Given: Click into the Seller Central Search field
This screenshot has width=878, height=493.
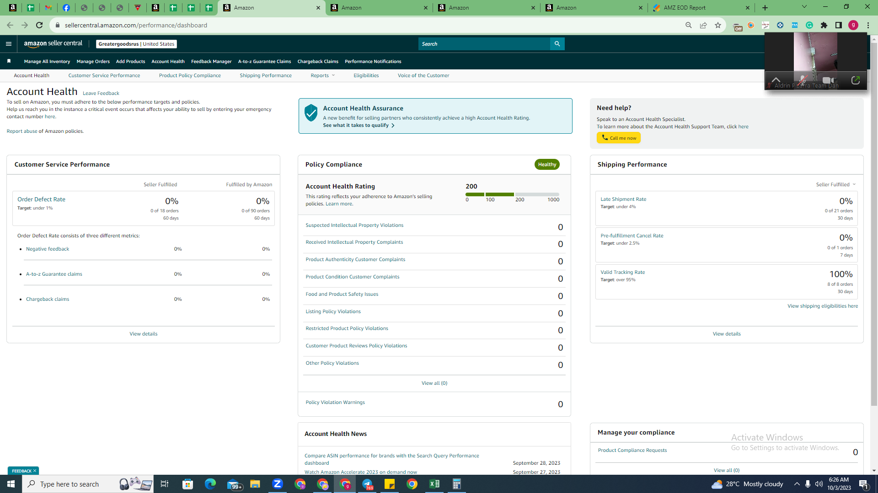Looking at the screenshot, I should click(484, 44).
